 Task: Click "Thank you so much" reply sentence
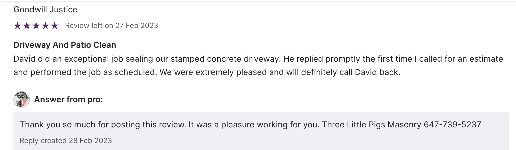click(58, 125)
